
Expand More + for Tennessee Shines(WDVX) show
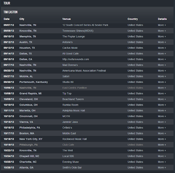tap(162, 31)
